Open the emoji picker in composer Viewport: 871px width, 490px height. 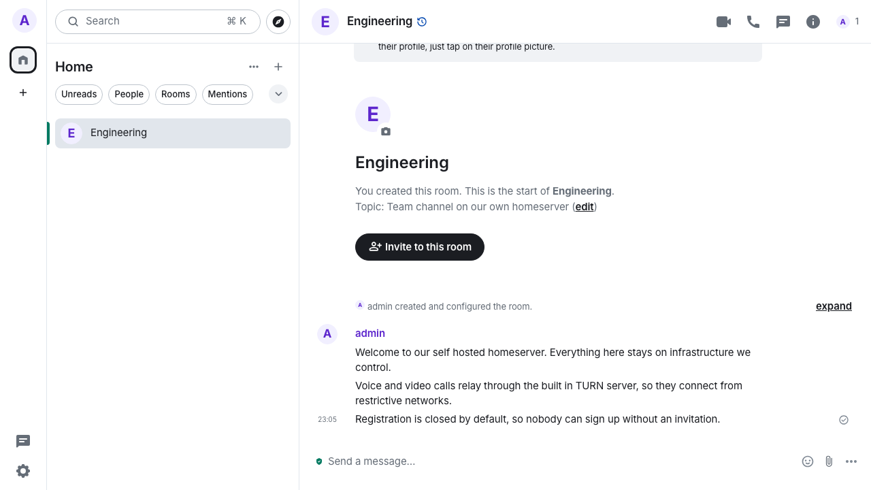pyautogui.click(x=808, y=461)
